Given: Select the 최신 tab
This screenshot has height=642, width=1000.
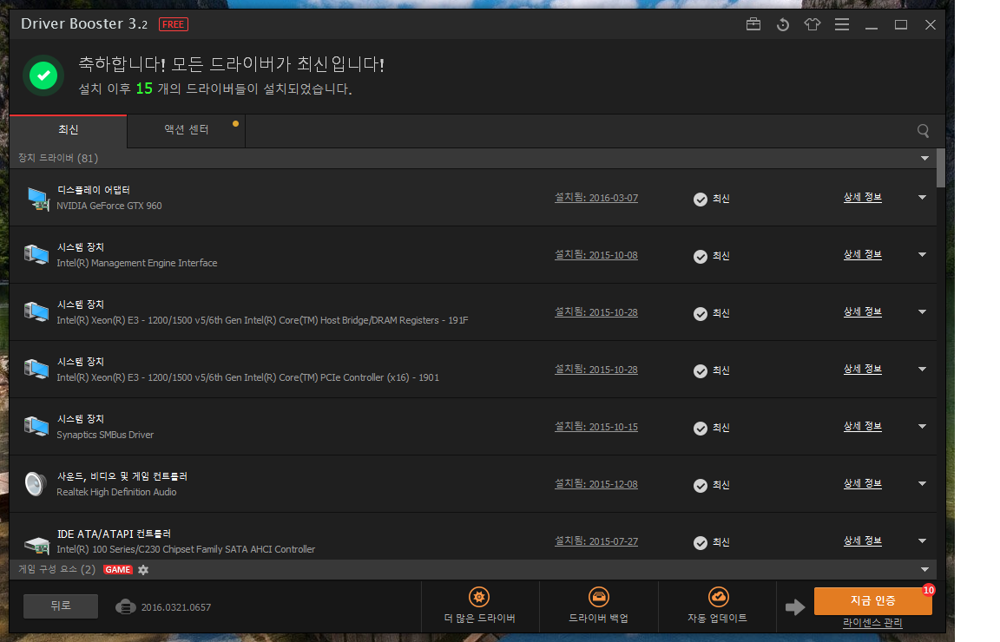Looking at the screenshot, I should coord(69,130).
